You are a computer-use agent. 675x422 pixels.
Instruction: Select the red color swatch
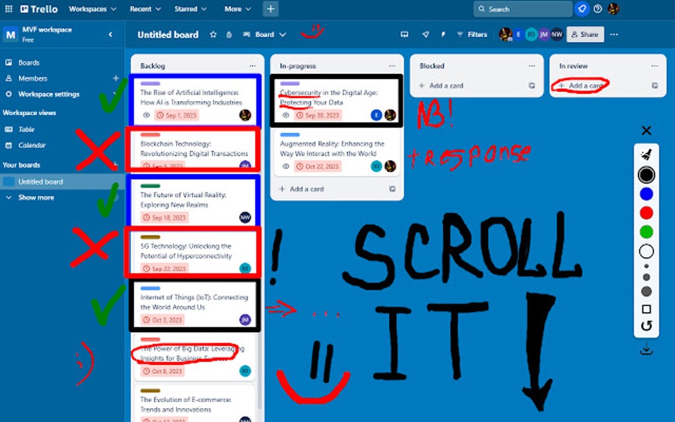pyautogui.click(x=646, y=212)
